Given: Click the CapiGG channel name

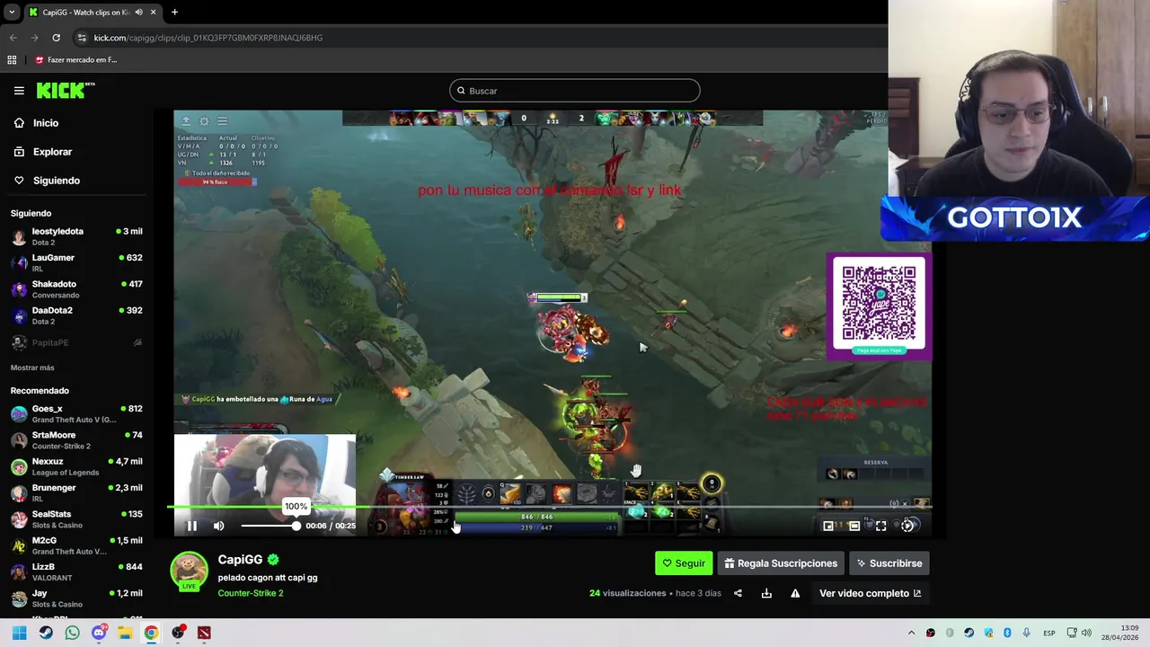Looking at the screenshot, I should (240, 560).
